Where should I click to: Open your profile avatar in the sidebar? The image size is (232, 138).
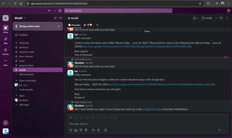[6, 131]
